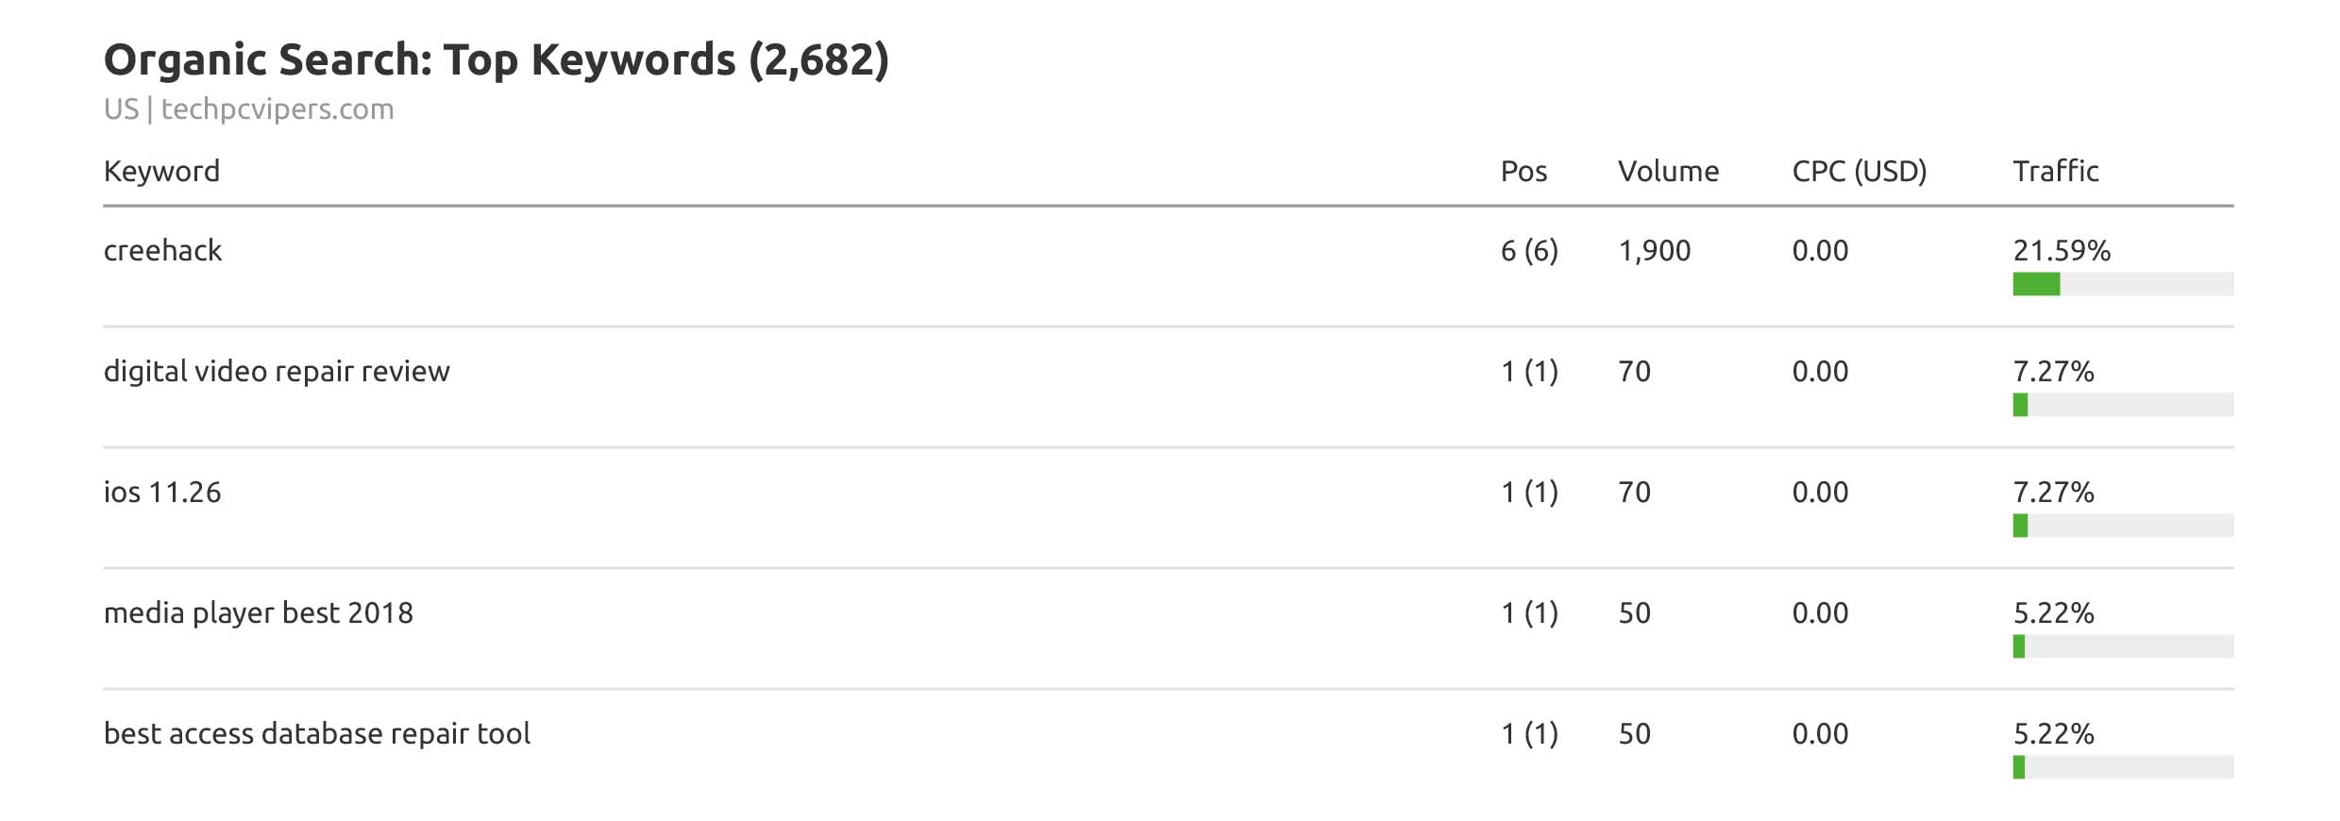Click the Traffic column header
The image size is (2340, 821).
2055,172
